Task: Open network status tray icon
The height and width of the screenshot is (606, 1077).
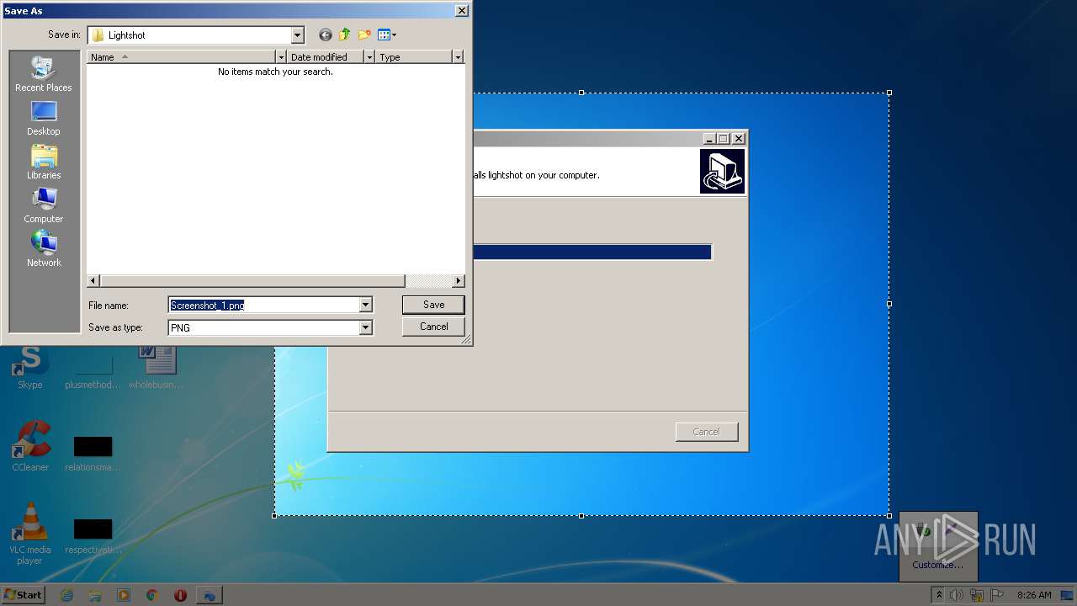Action: 977,595
